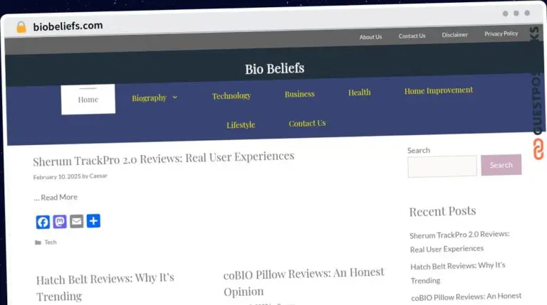The width and height of the screenshot is (547, 305).
Task: Open the Home Improvement menu item
Action: pos(439,90)
